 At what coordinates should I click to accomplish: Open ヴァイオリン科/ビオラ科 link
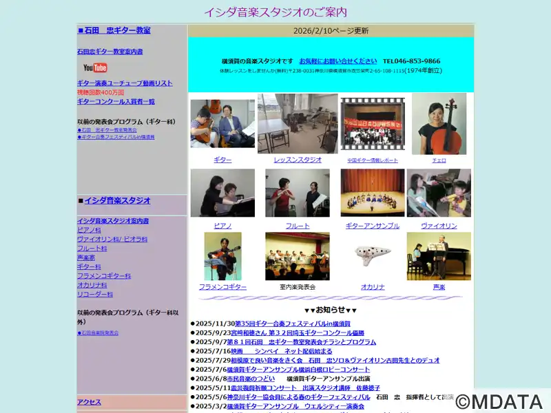tap(112, 239)
